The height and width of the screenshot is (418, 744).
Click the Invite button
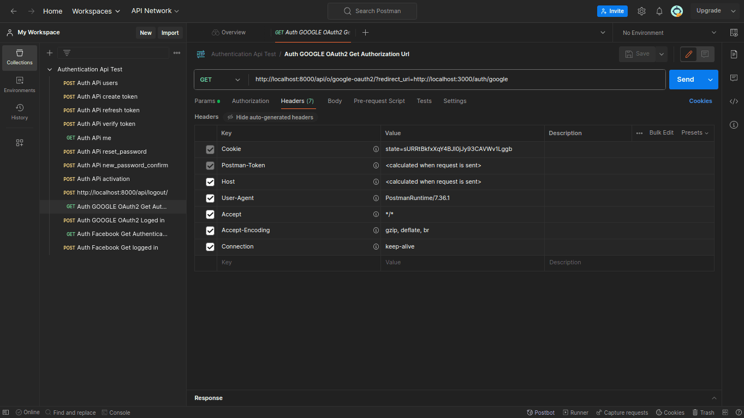[612, 11]
